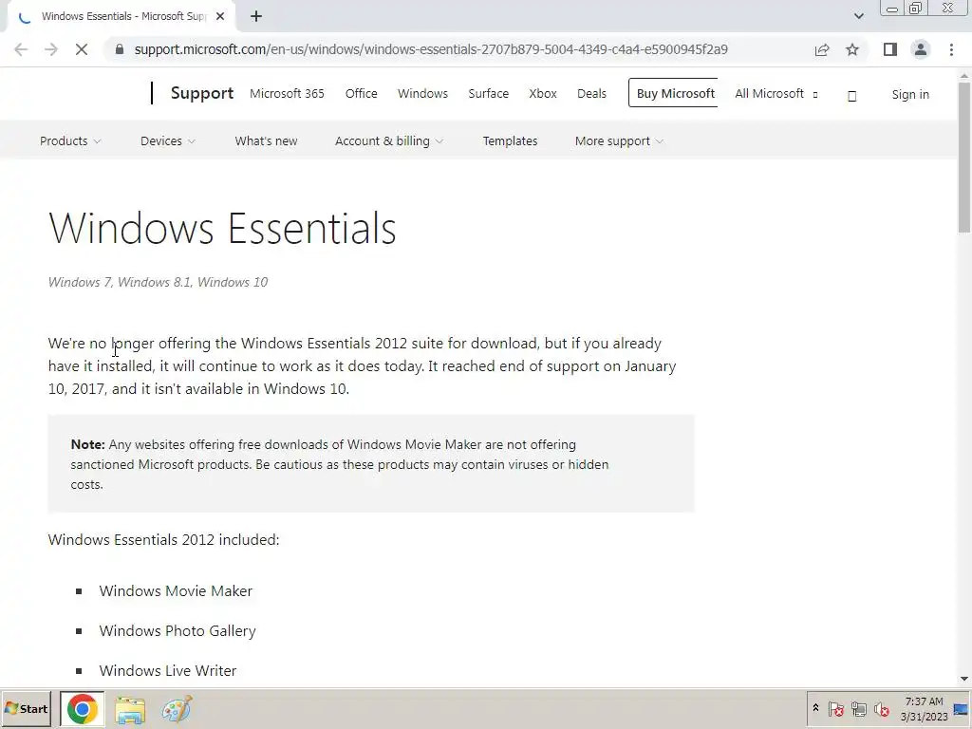Open What's new page
This screenshot has width=972, height=729.
click(266, 140)
